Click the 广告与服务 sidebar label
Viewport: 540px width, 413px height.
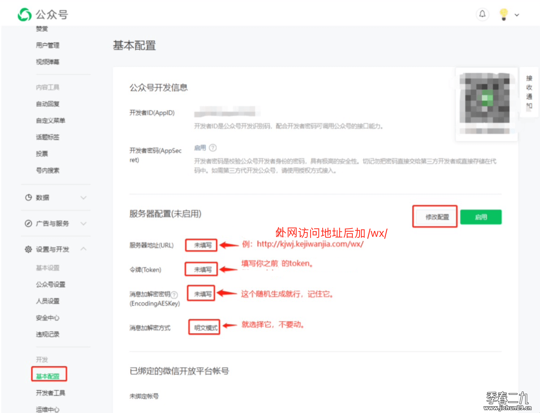(52, 224)
